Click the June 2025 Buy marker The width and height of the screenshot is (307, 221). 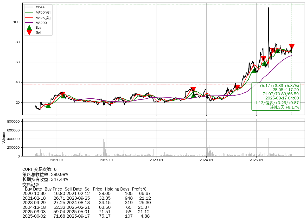point(277,50)
